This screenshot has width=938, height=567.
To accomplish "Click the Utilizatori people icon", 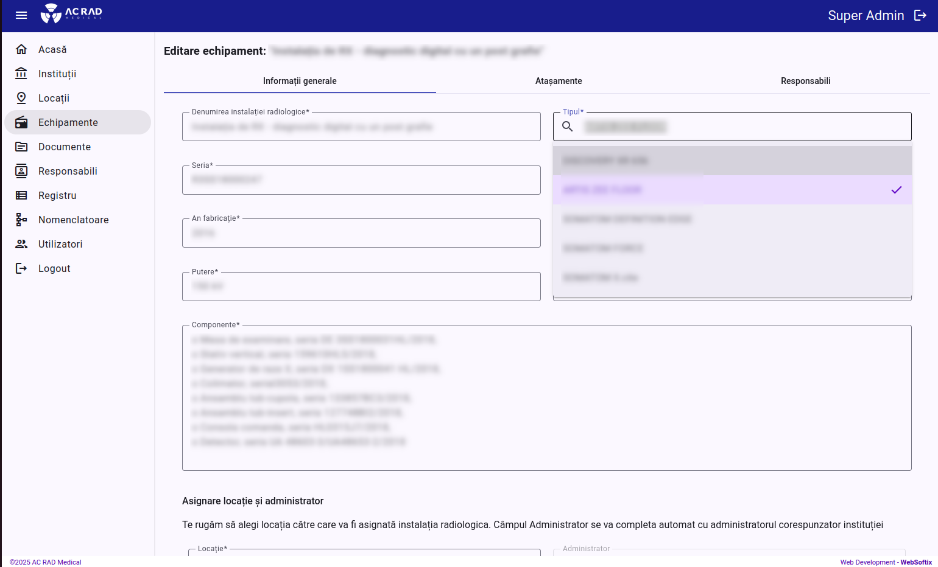I will pyautogui.click(x=21, y=244).
